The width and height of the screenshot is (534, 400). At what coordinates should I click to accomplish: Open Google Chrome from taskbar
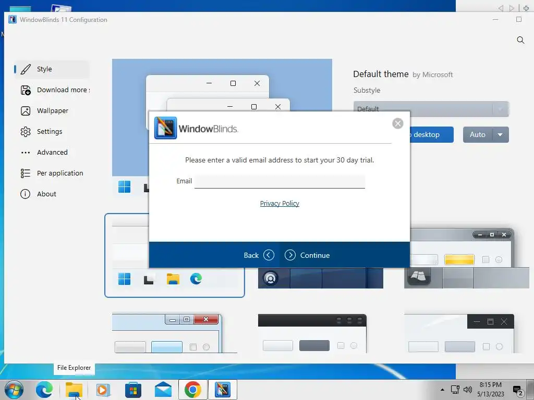pyautogui.click(x=193, y=390)
